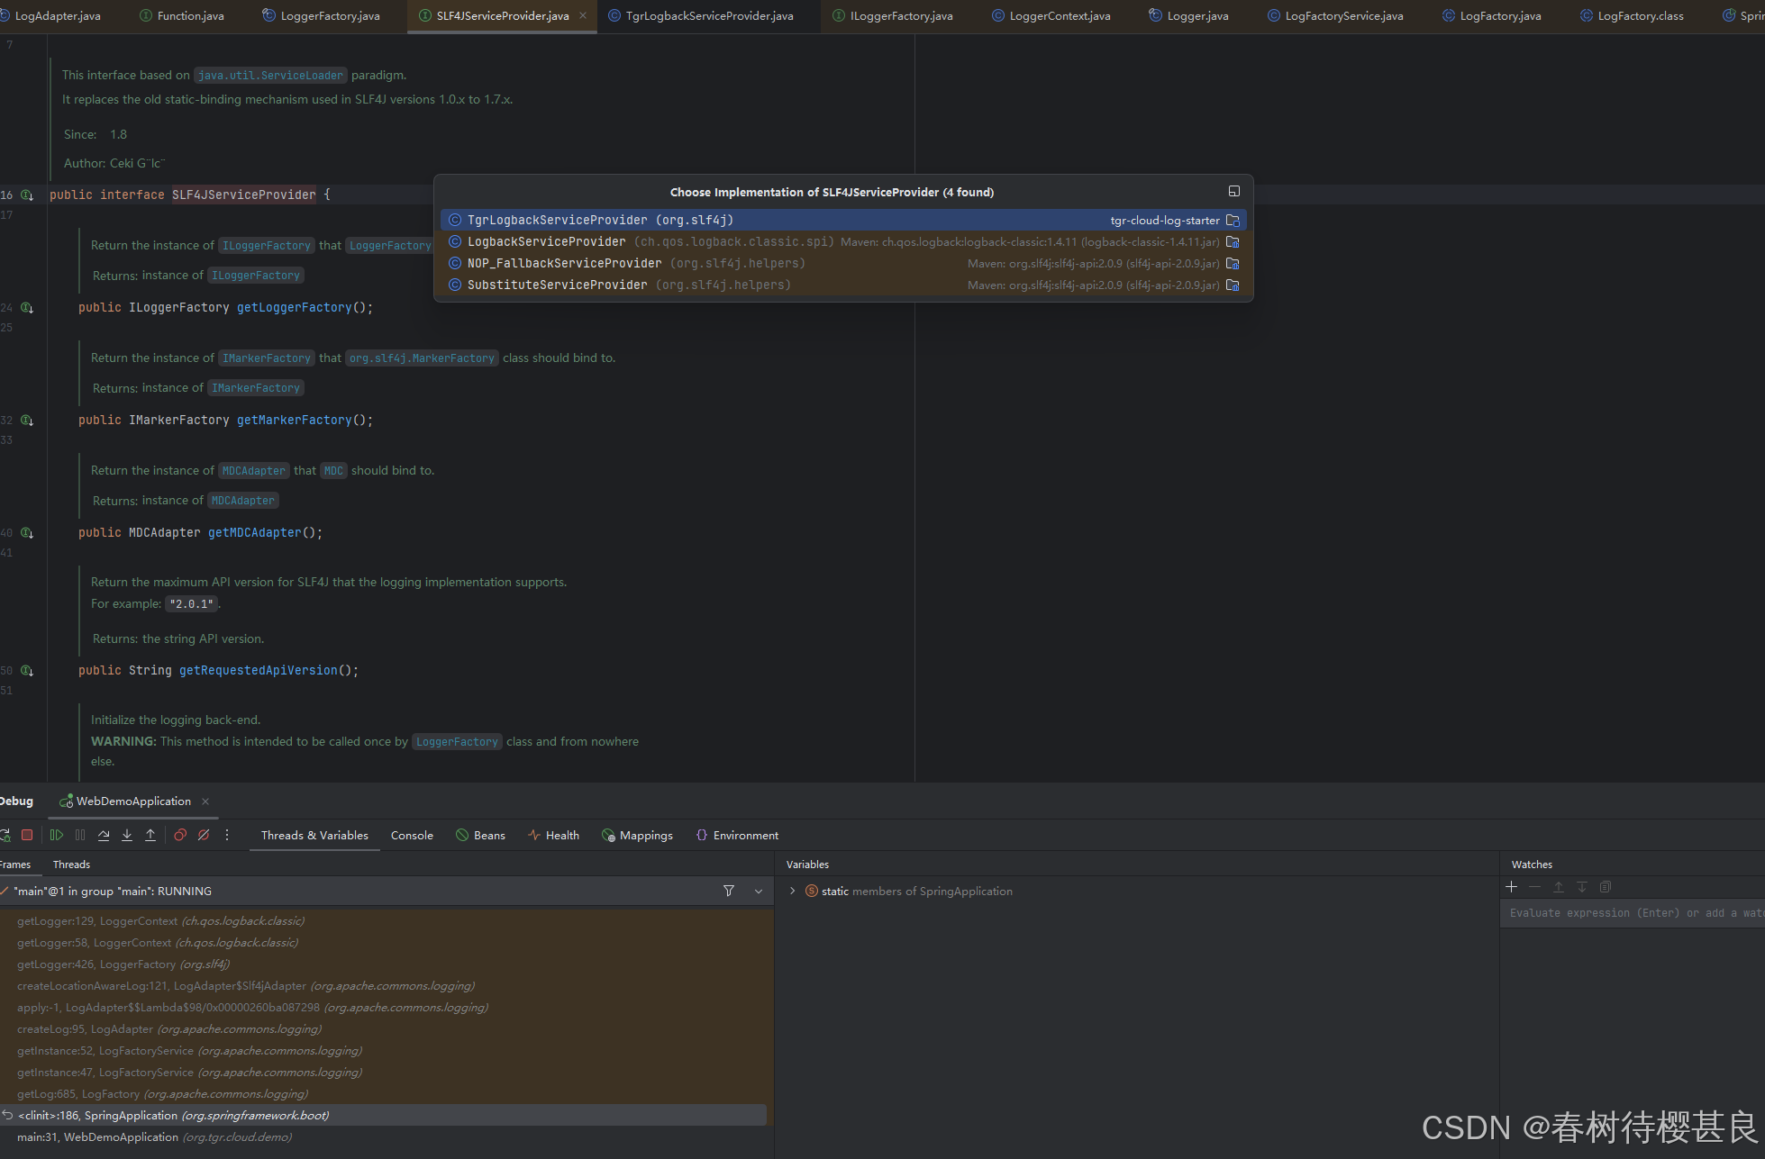Viewport: 1765px width, 1159px height.
Task: Click LoggerFactory link in WARNING doc
Action: click(457, 741)
